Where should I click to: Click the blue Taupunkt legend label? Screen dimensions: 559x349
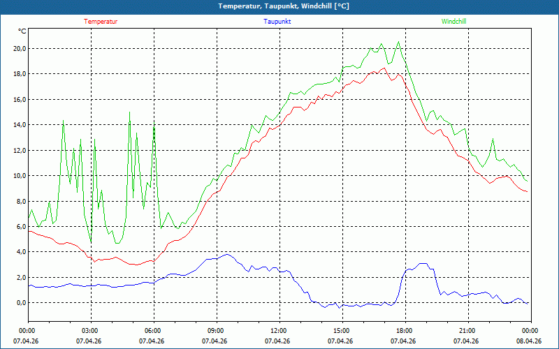coord(277,22)
